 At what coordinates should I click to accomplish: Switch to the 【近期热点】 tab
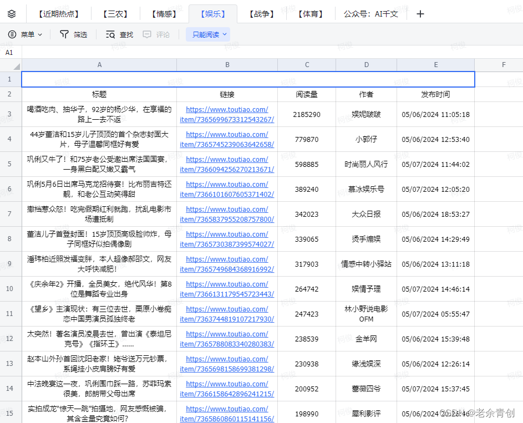point(59,14)
